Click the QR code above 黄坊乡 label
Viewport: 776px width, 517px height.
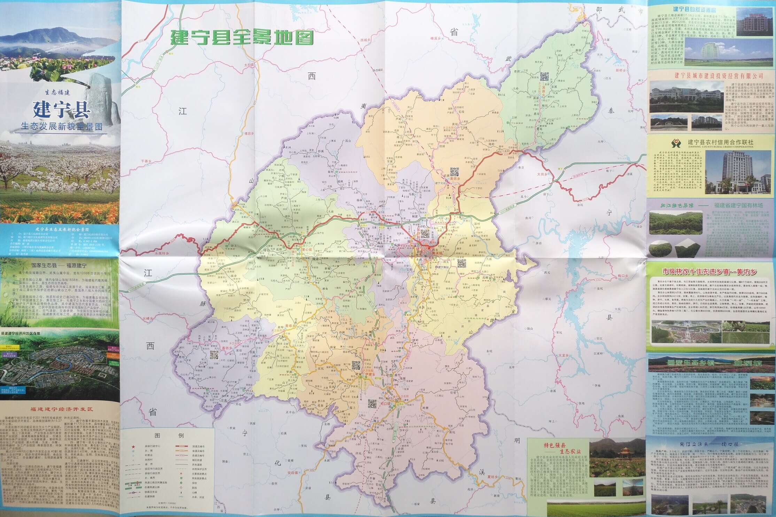(x=455, y=172)
